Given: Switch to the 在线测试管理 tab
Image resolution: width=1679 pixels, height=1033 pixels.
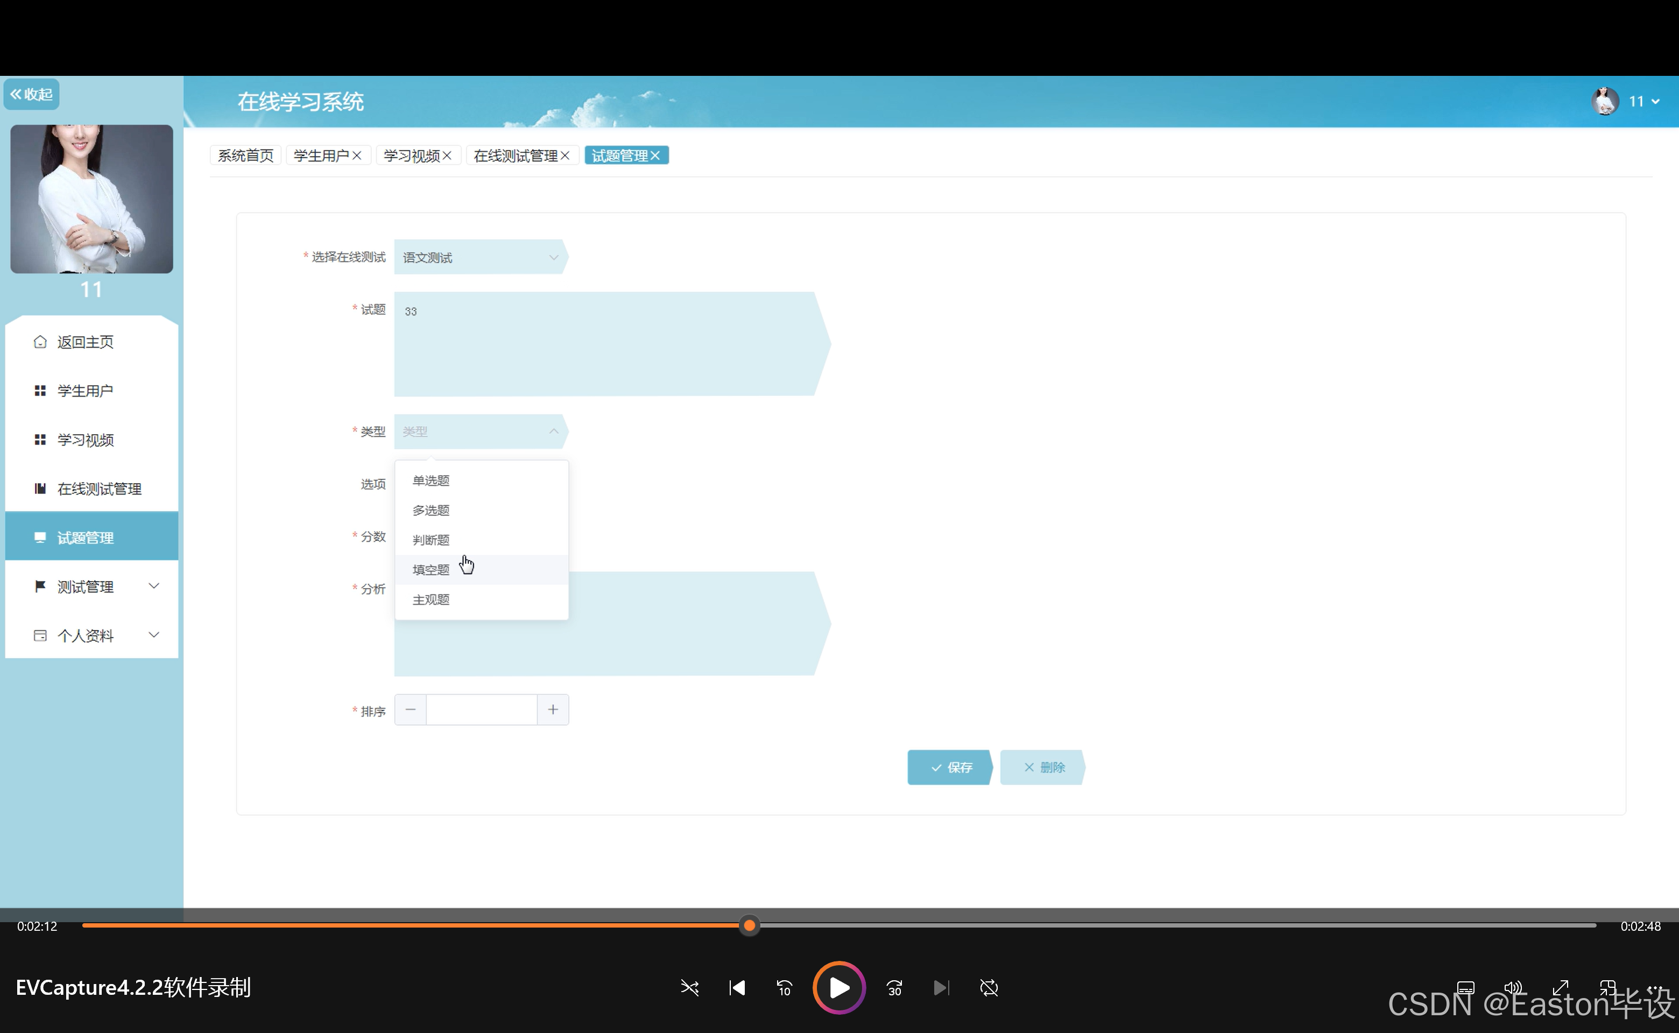Looking at the screenshot, I should [x=515, y=156].
